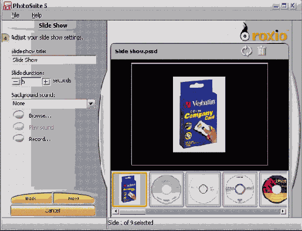This screenshot has width=302, height=231.
Task: Click the Slideshow title input field
Action: [54, 60]
